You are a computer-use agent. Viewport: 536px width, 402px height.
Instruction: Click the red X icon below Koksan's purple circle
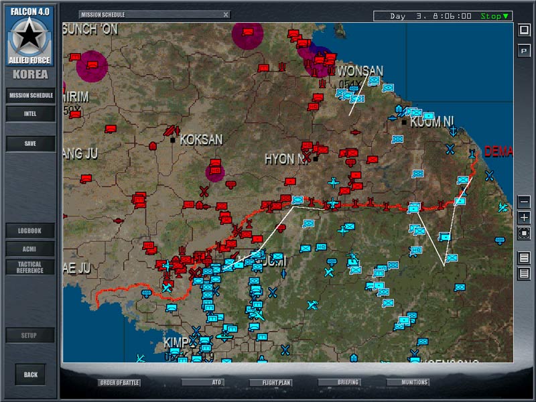(x=204, y=192)
